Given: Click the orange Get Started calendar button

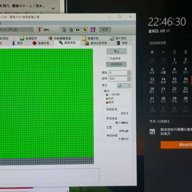Looking at the screenshot, I should [176, 145].
